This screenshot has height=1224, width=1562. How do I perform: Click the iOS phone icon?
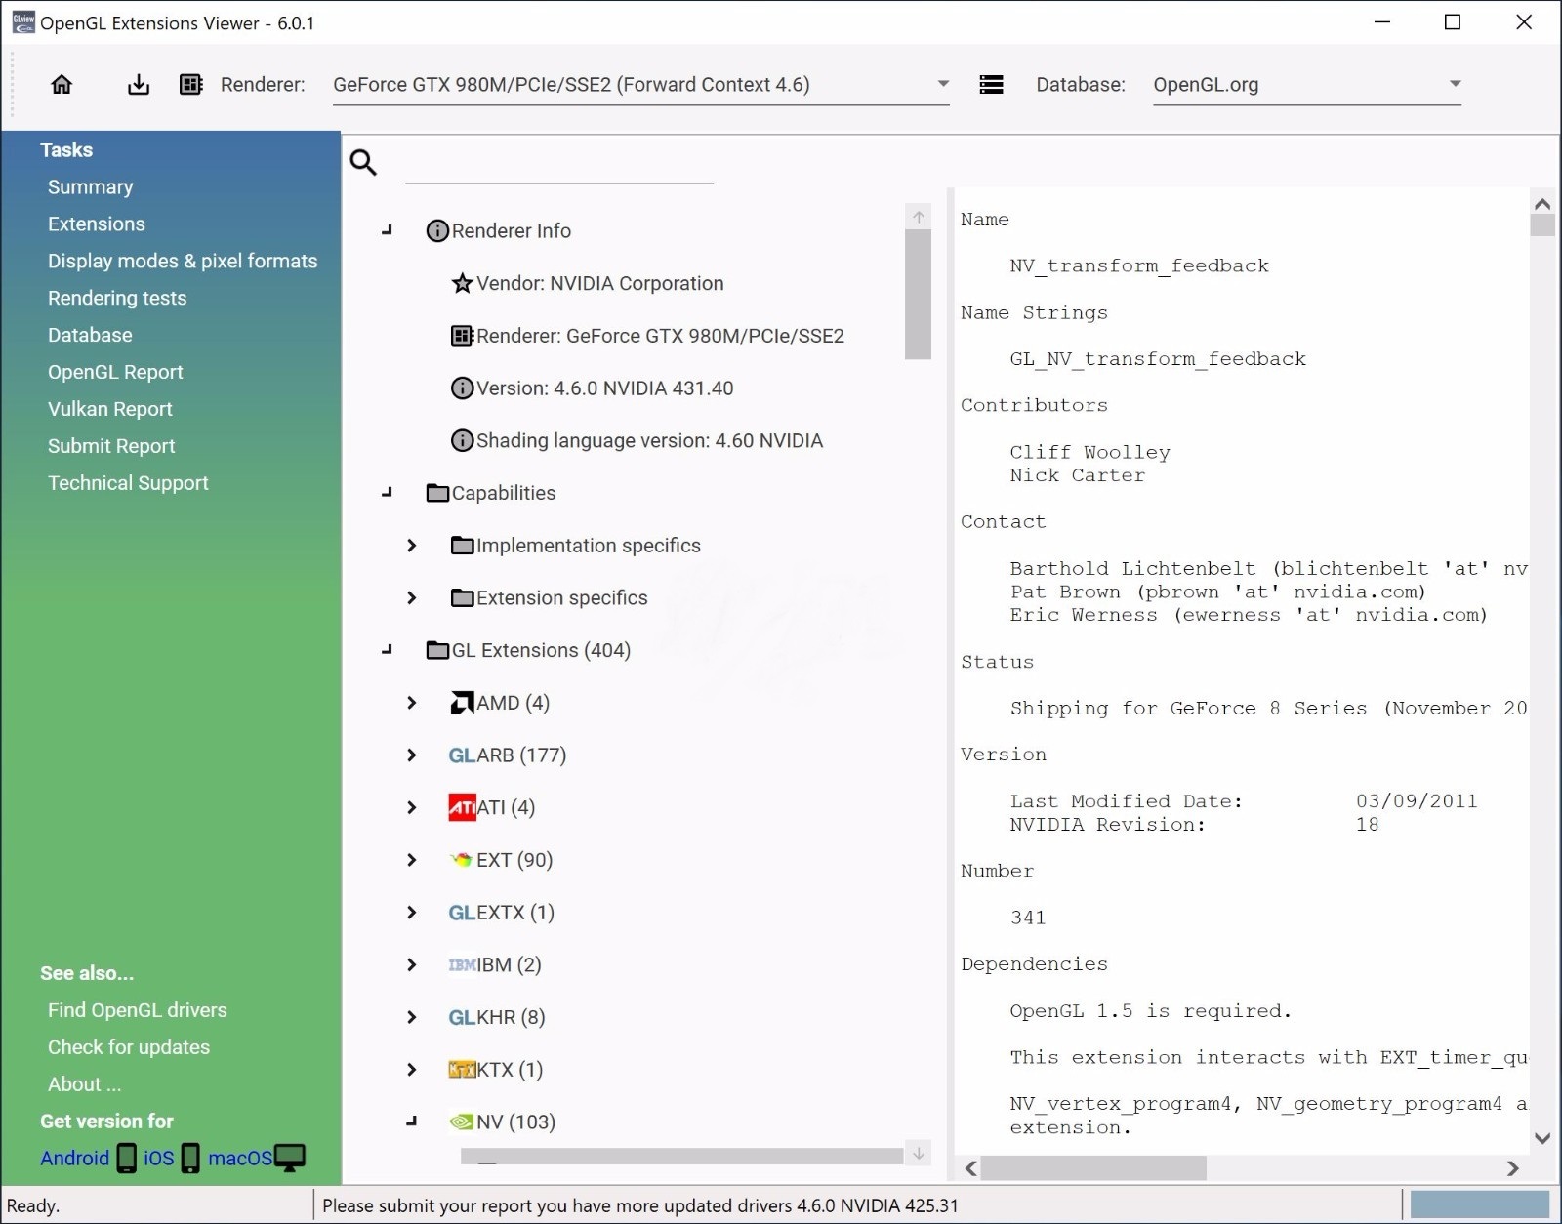click(x=190, y=1158)
